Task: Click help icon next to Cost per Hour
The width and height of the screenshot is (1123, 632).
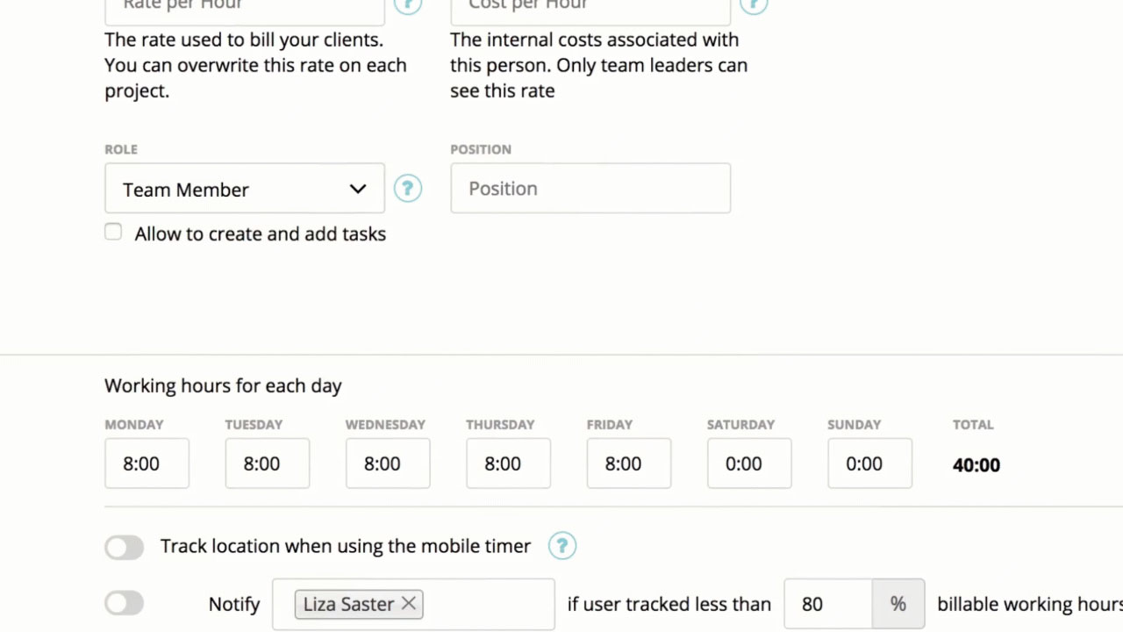Action: point(754,4)
